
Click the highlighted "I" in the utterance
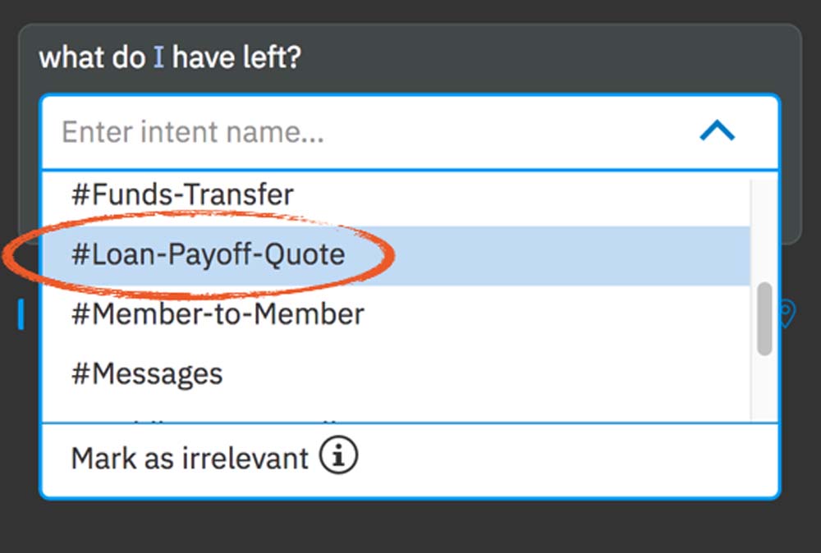pyautogui.click(x=158, y=58)
